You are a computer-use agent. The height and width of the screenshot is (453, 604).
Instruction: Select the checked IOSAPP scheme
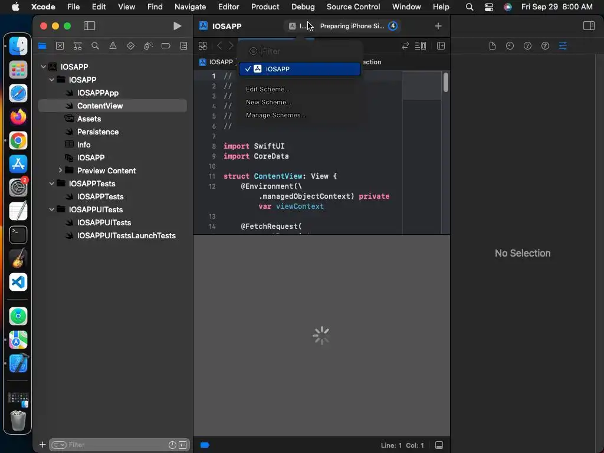pos(300,69)
